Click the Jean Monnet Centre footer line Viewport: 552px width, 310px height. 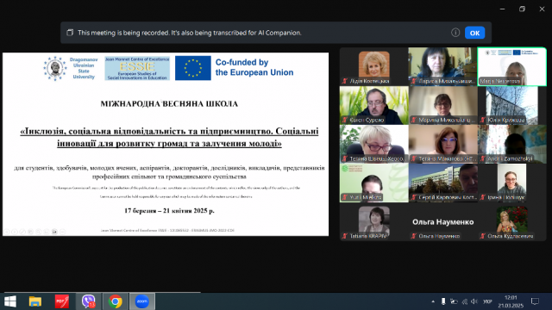167,231
